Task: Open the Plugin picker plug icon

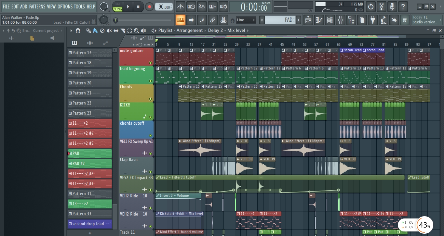Action: point(373,20)
